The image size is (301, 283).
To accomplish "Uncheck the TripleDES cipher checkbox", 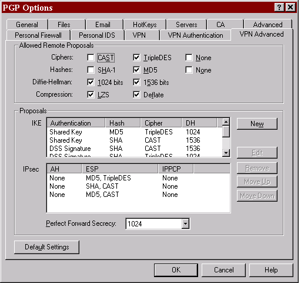I will point(136,58).
